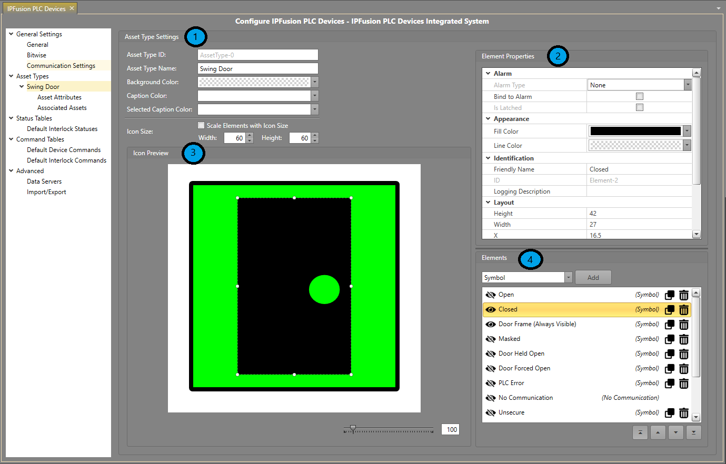
Task: Open the Line Color swatch
Action: [635, 145]
